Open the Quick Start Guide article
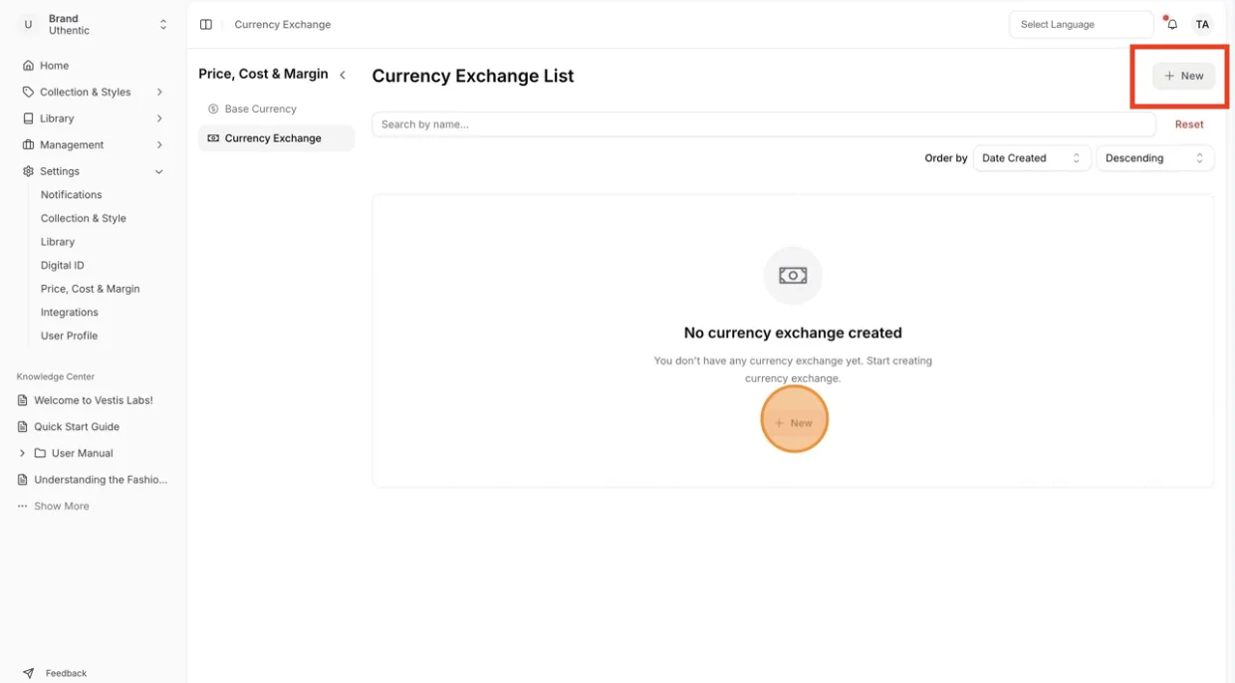The height and width of the screenshot is (683, 1235). 77,426
